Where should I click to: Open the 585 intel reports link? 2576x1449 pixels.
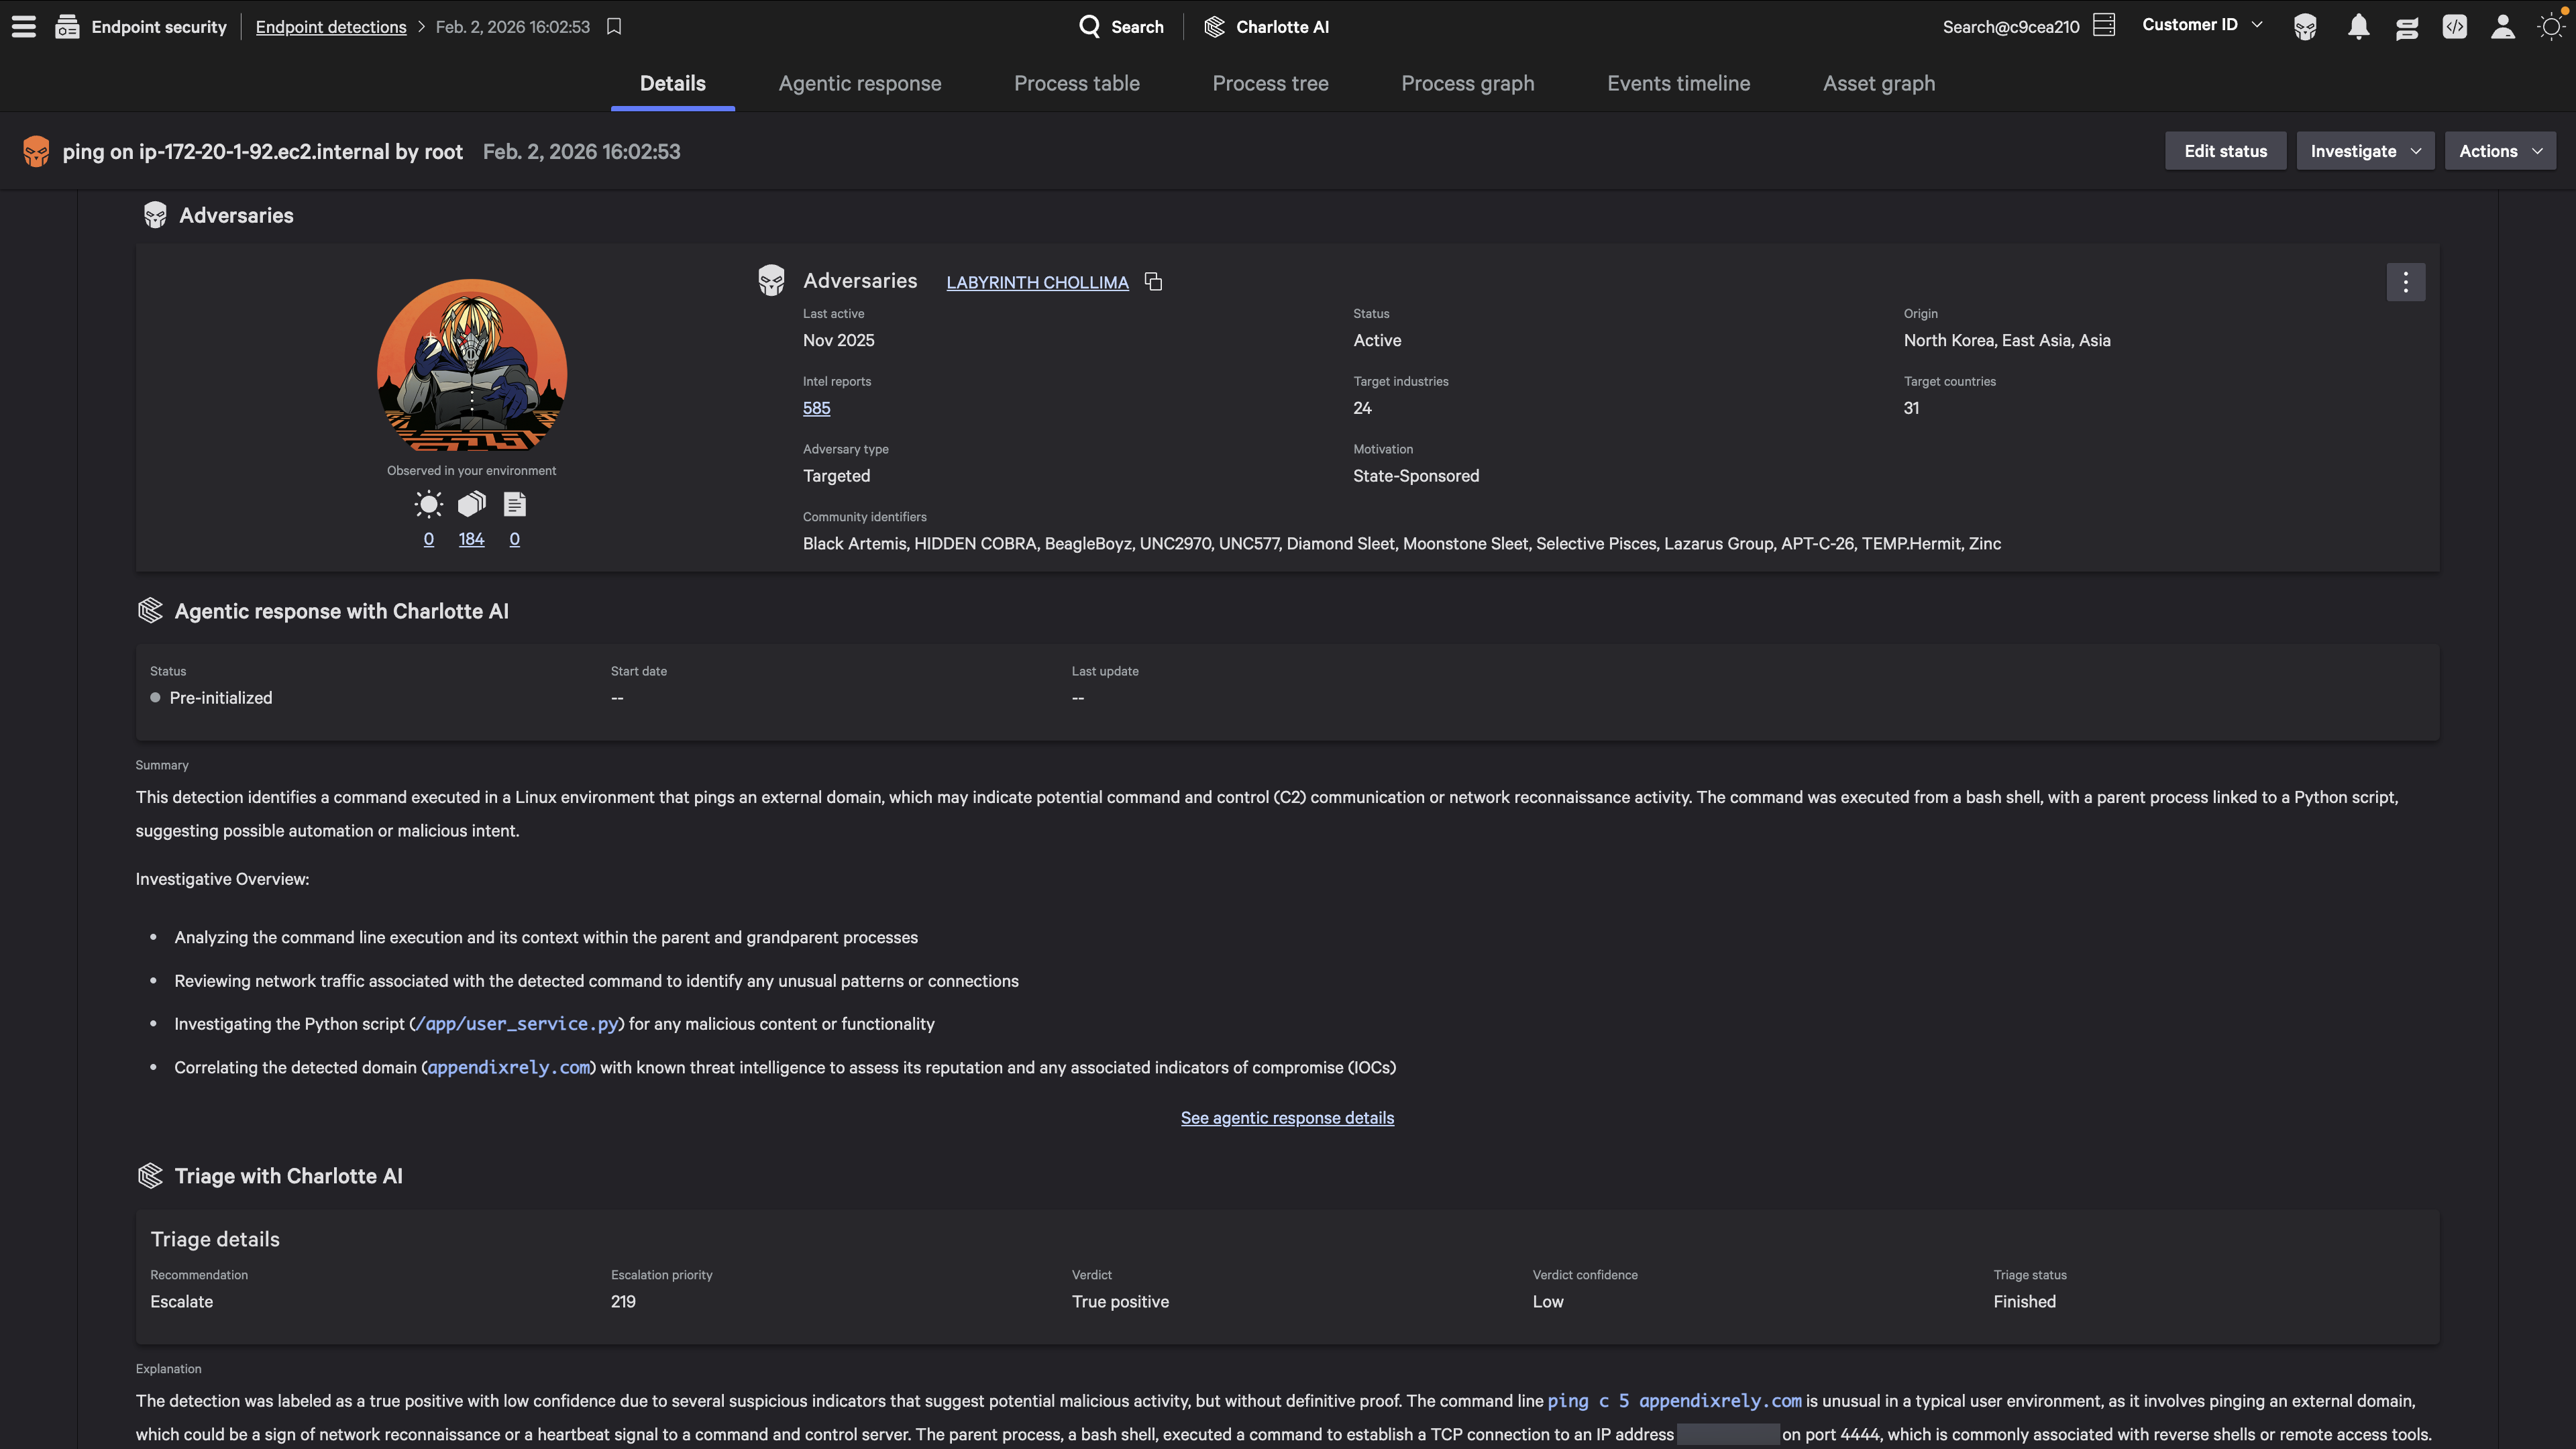pyautogui.click(x=816, y=408)
